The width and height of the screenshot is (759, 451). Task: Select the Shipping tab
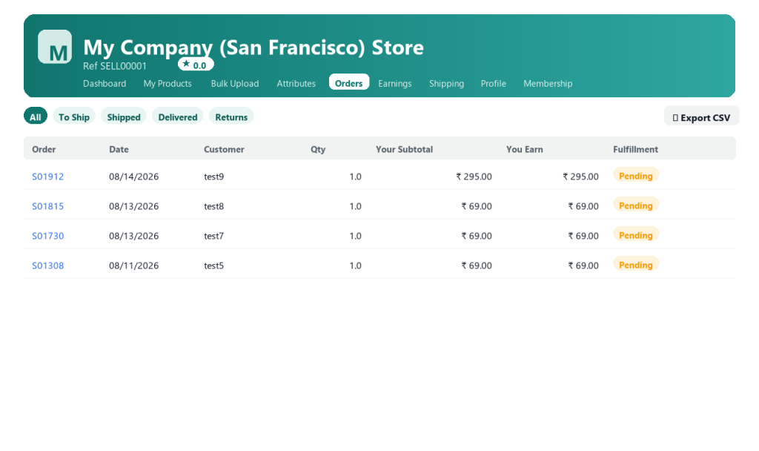click(446, 83)
